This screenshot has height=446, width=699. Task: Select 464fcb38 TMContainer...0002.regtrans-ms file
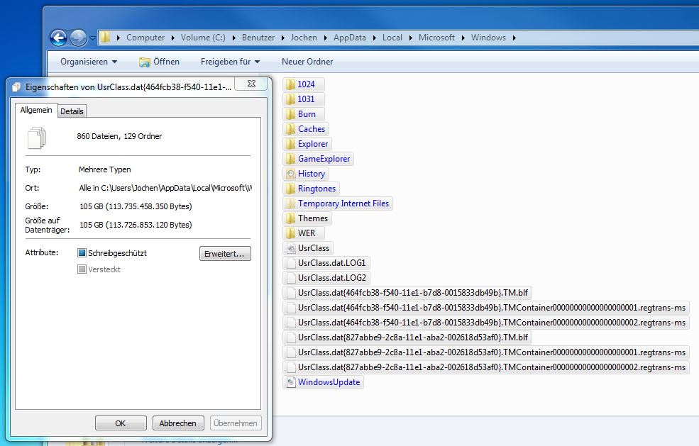(486, 323)
